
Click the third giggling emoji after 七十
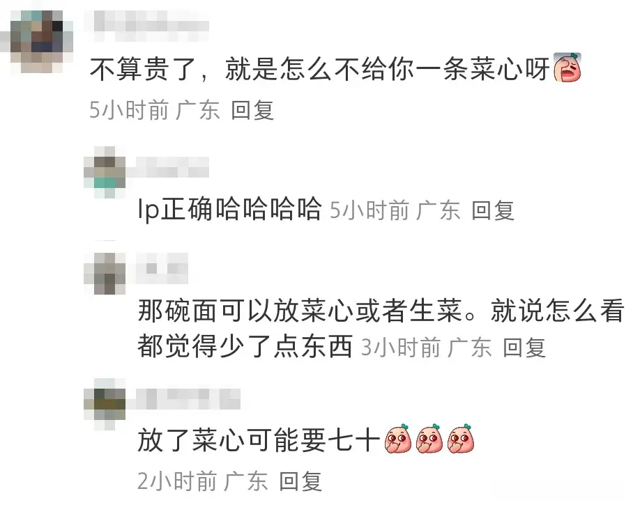(461, 439)
